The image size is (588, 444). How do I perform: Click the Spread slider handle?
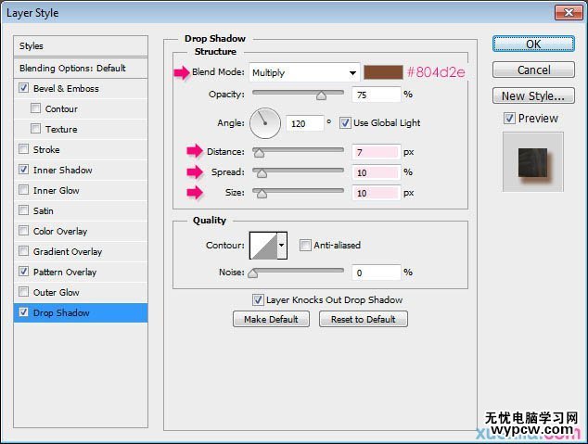coord(262,173)
